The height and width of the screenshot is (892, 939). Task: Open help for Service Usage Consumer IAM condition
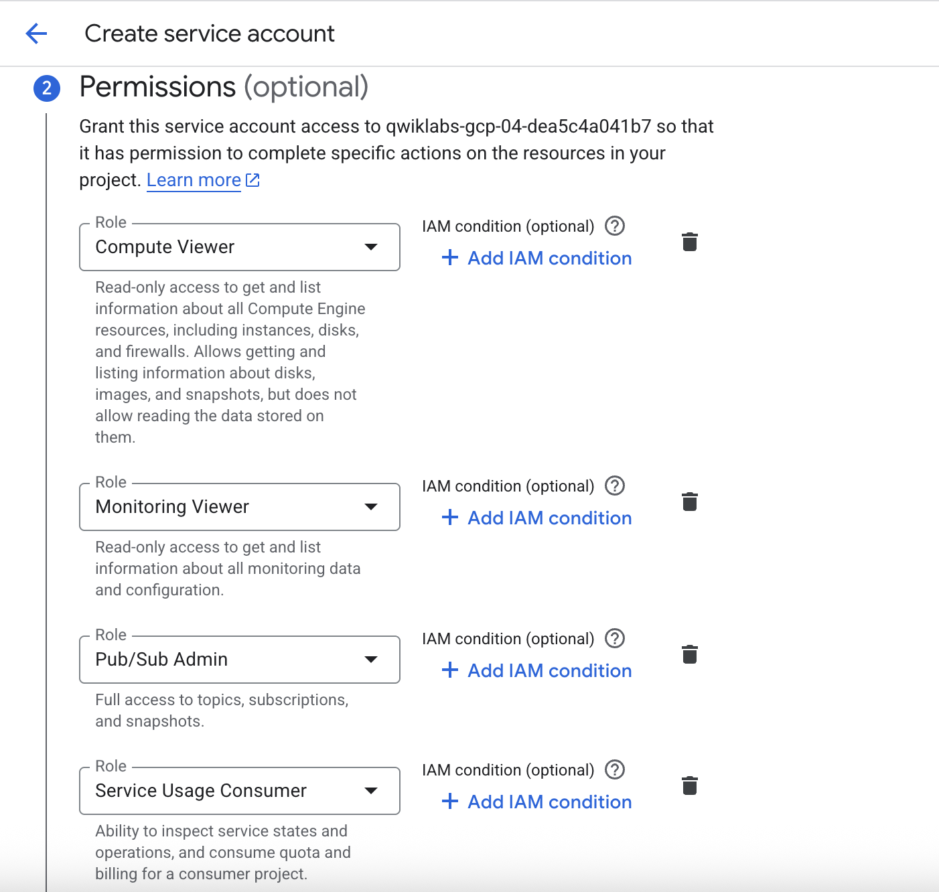tap(614, 769)
